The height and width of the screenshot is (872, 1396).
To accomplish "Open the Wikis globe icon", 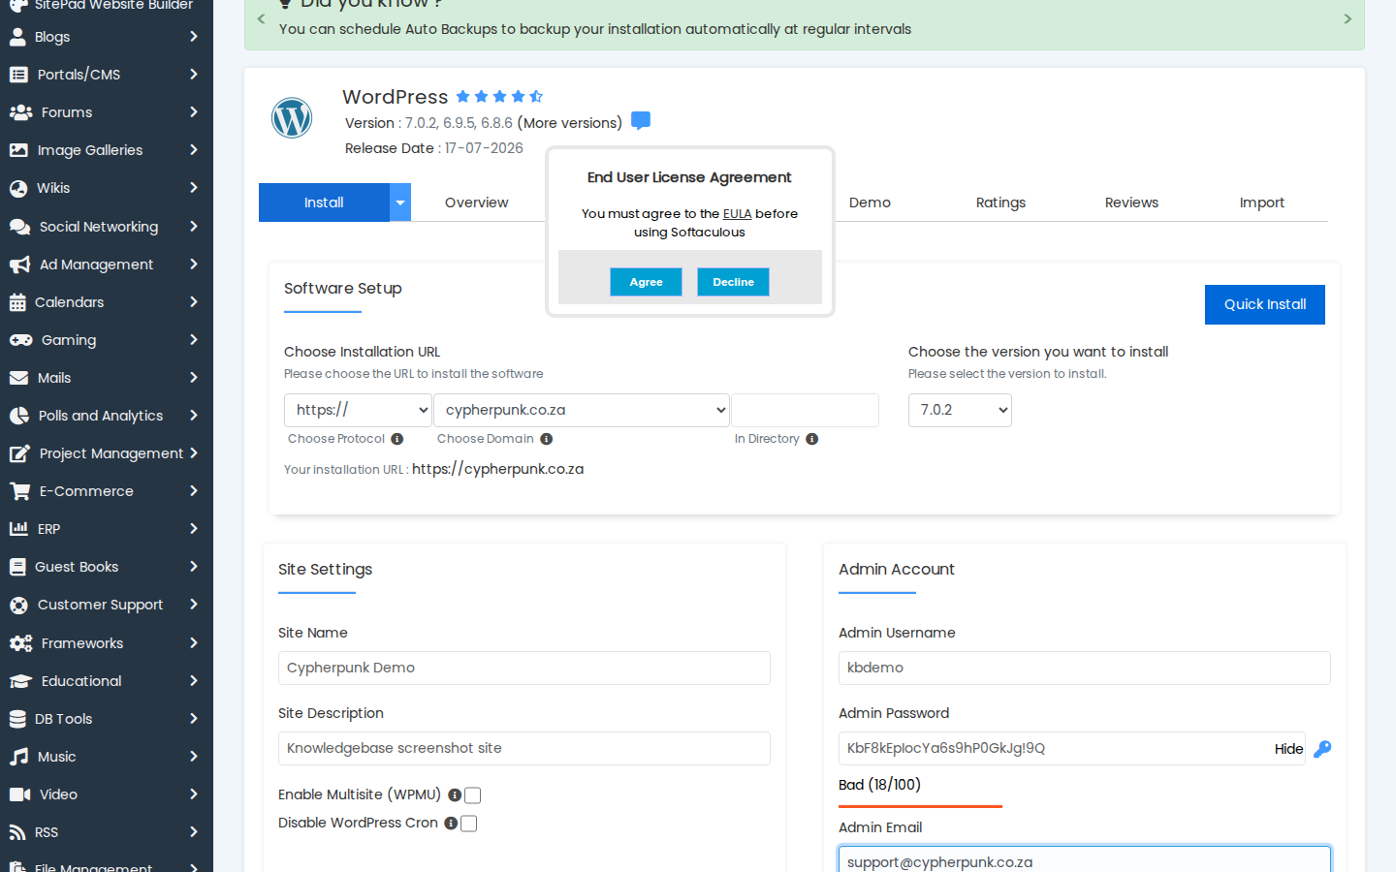I will tap(18, 188).
